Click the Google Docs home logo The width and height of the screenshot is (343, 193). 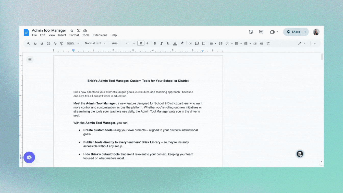click(x=26, y=32)
